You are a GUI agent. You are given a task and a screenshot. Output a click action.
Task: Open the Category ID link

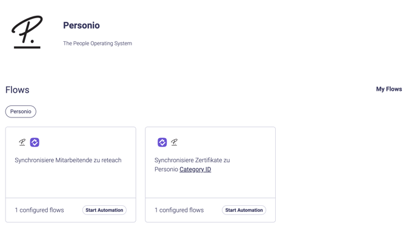195,169
